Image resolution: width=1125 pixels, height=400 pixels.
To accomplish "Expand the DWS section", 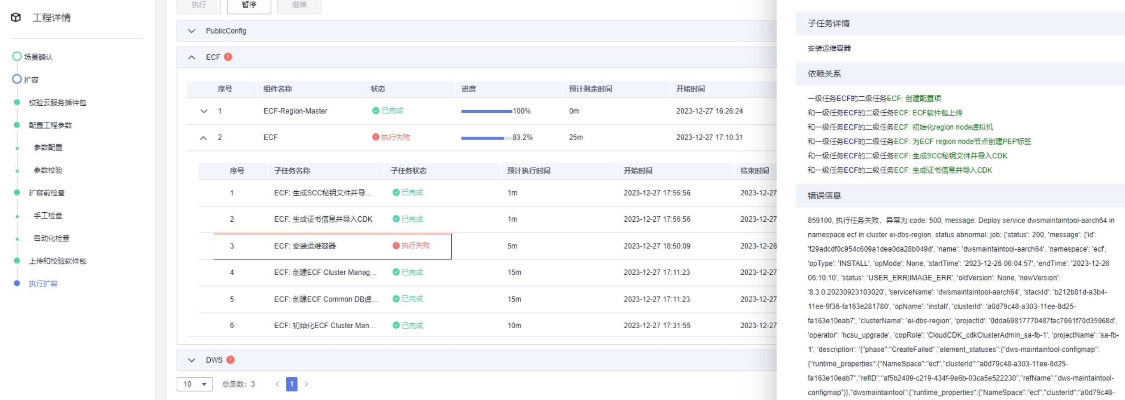I will point(192,360).
